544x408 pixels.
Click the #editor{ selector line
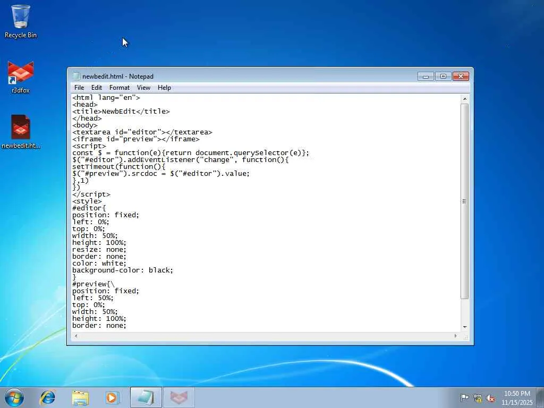(x=89, y=208)
